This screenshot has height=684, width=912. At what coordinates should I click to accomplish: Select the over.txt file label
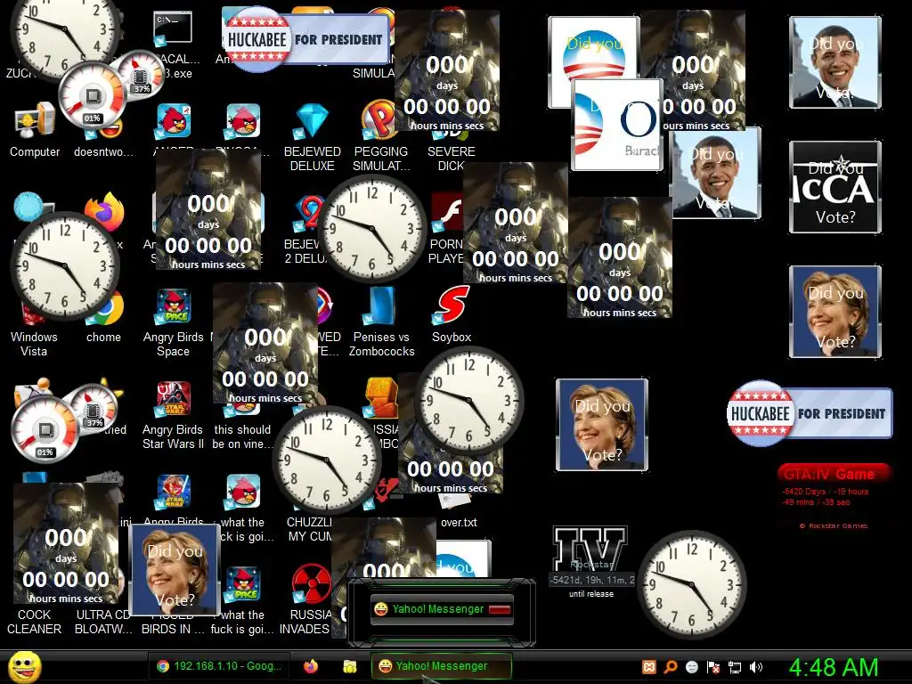tap(459, 522)
